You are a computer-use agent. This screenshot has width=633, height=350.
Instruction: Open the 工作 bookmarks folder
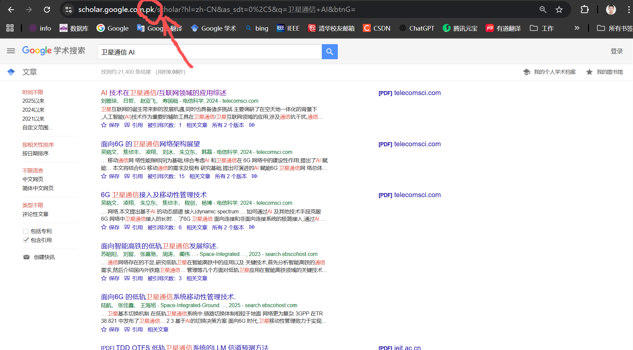542,28
